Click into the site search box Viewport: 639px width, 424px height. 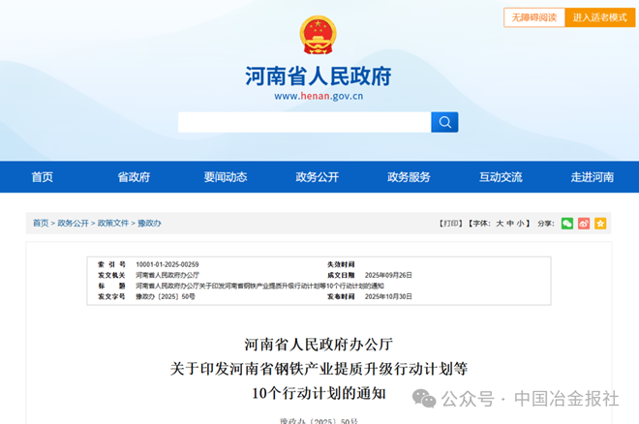coord(304,122)
